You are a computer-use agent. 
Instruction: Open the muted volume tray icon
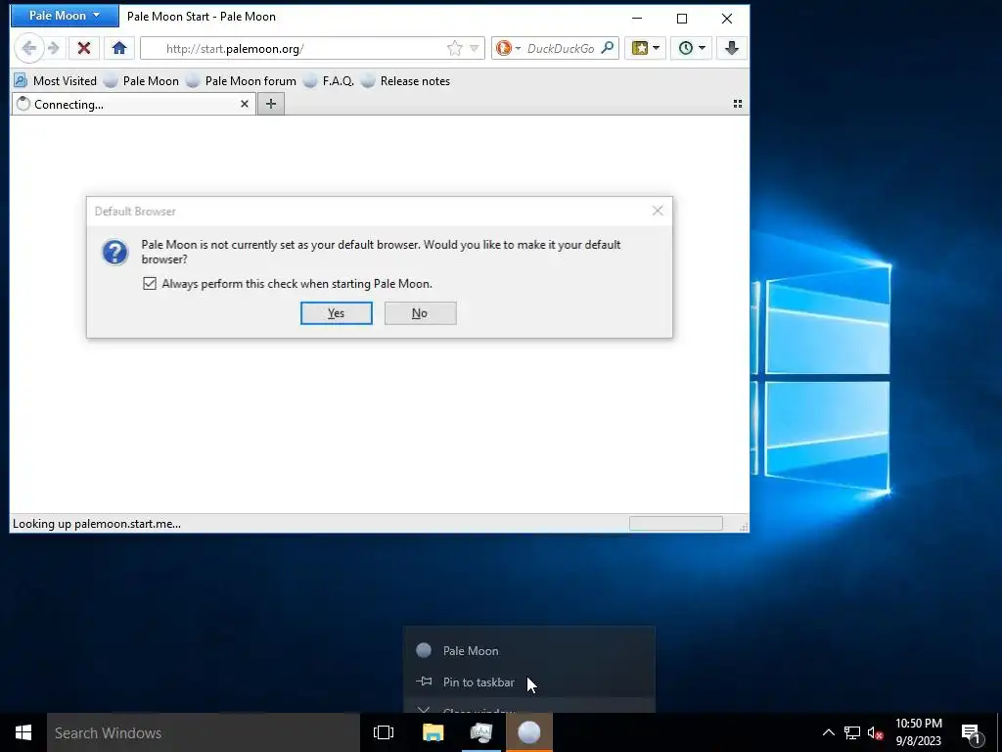[x=875, y=732]
